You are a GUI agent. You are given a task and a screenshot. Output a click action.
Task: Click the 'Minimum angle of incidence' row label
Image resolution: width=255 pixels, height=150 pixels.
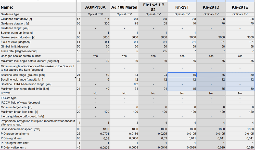coord(38,68)
